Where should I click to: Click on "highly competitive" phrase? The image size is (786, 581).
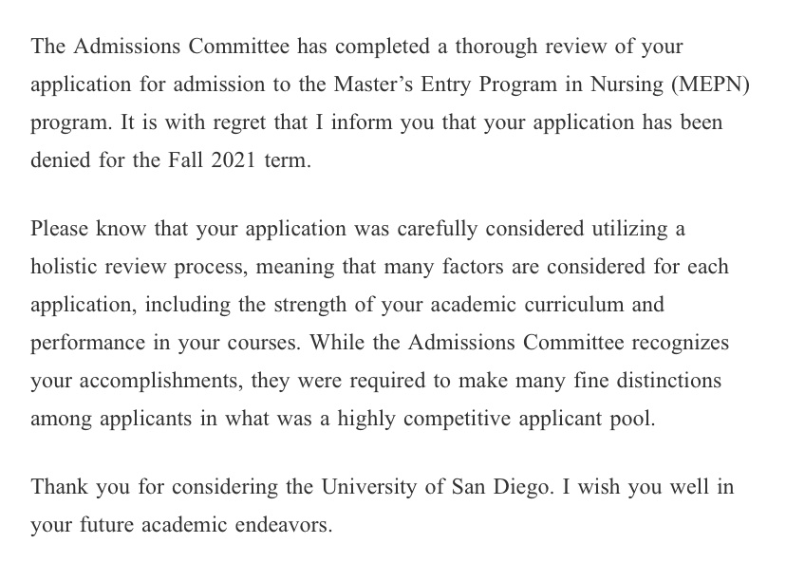[x=424, y=419]
